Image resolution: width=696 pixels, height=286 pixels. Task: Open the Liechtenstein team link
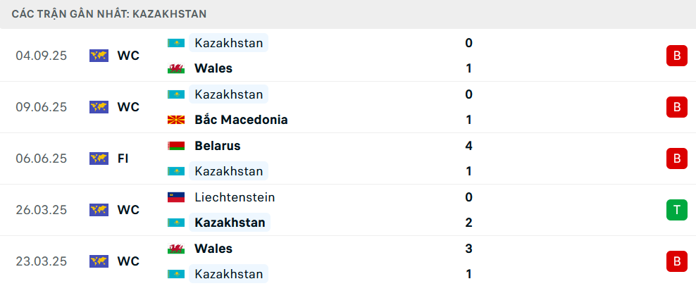point(235,197)
